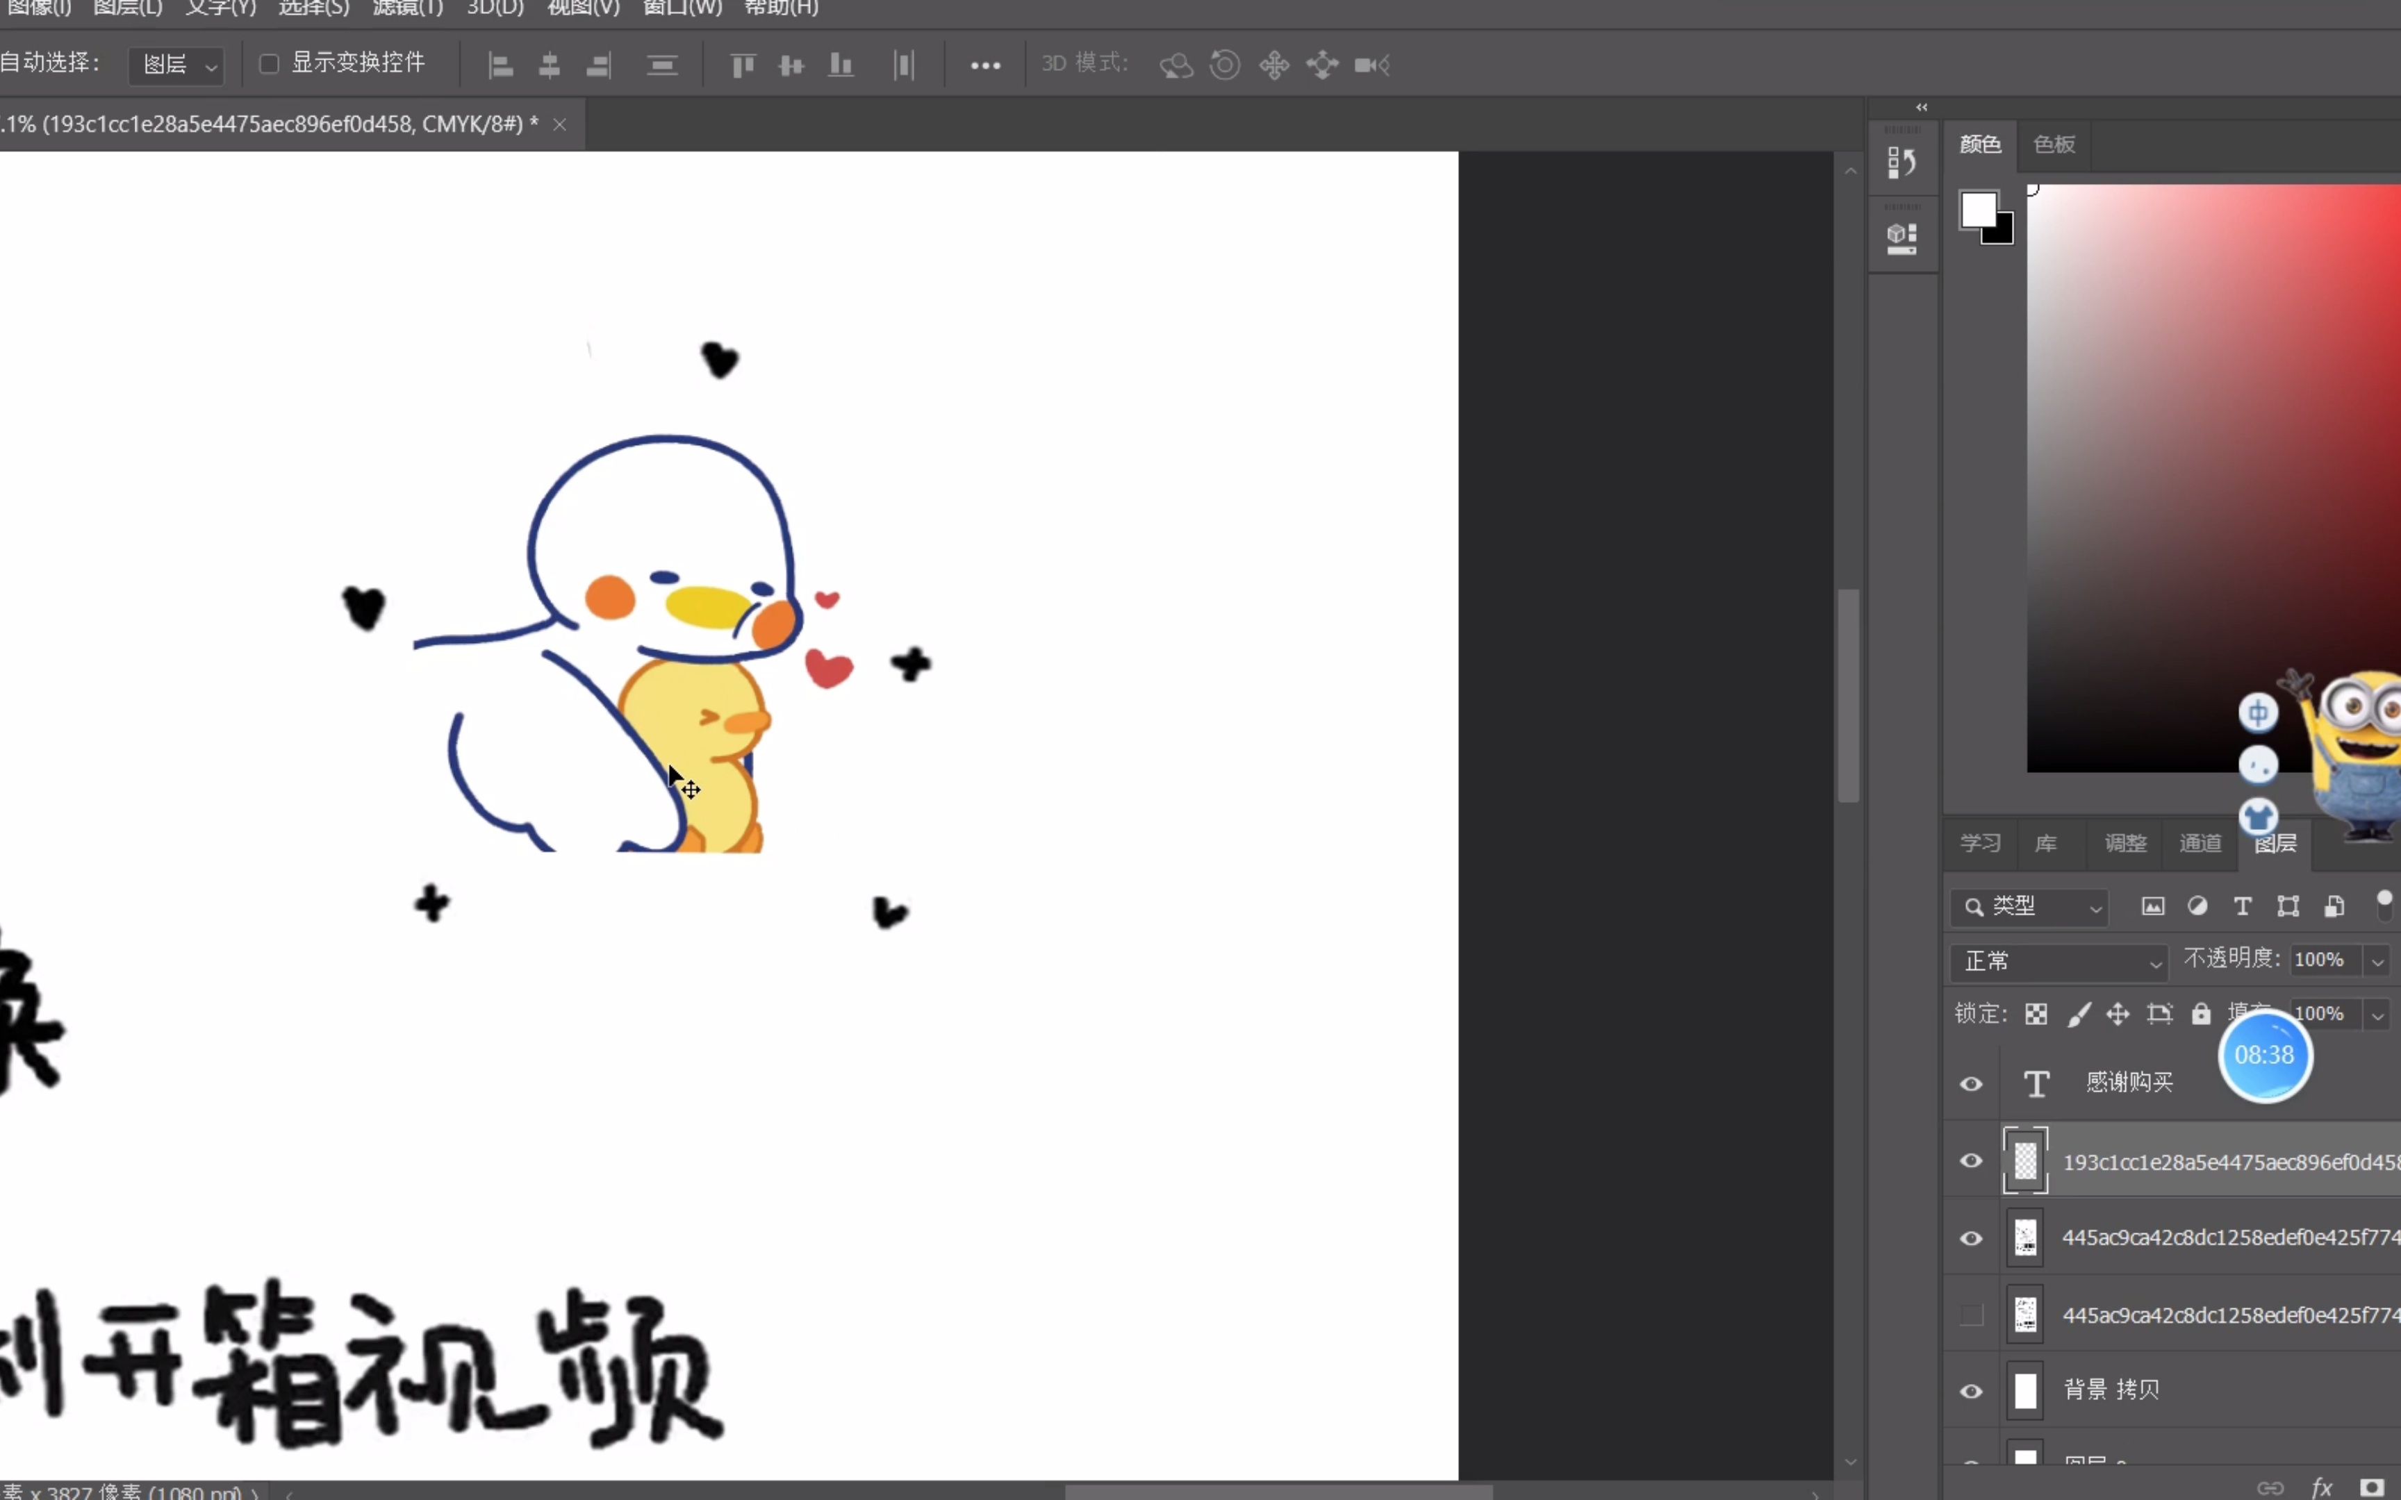Screen dimensions: 2401x1500
Task: Switch to the 通道 tab
Action: [2200, 843]
